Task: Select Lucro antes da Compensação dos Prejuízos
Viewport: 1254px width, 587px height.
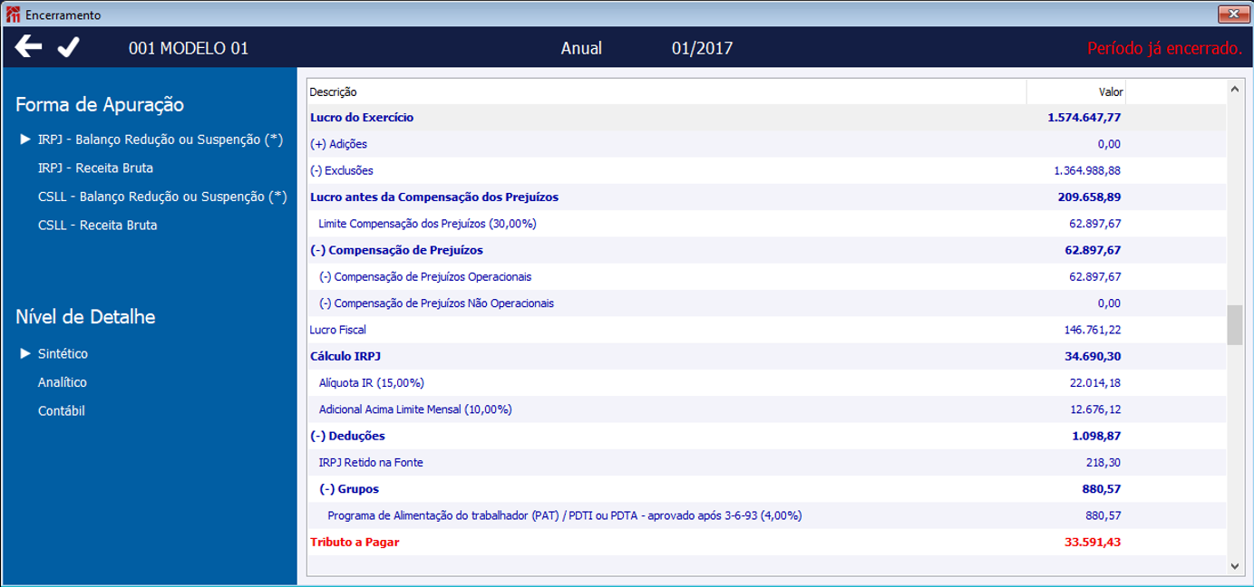Action: pyautogui.click(x=766, y=197)
